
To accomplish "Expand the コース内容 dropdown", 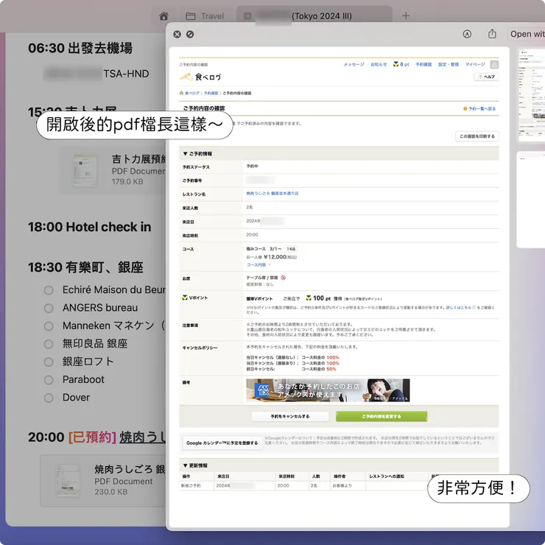I will click(x=259, y=265).
